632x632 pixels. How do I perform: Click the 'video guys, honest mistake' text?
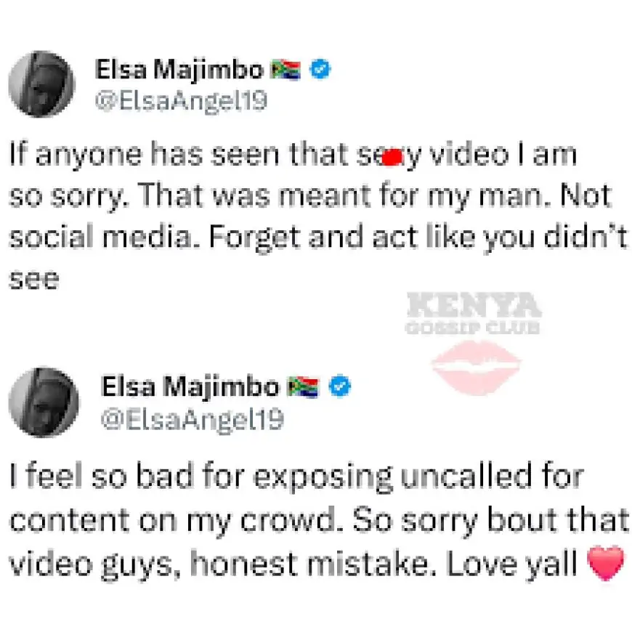click(x=223, y=564)
